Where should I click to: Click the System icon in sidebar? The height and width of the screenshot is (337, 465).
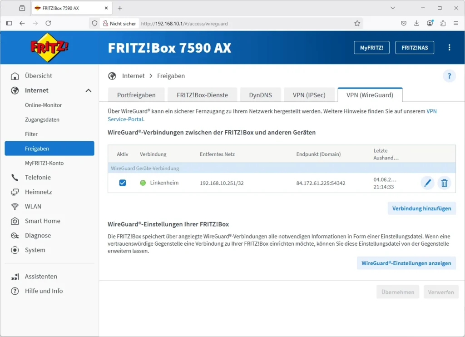click(15, 250)
